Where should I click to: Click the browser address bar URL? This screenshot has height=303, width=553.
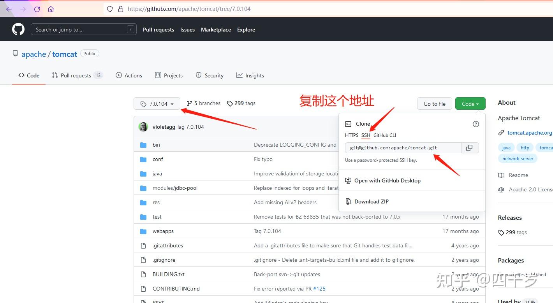coord(189,9)
